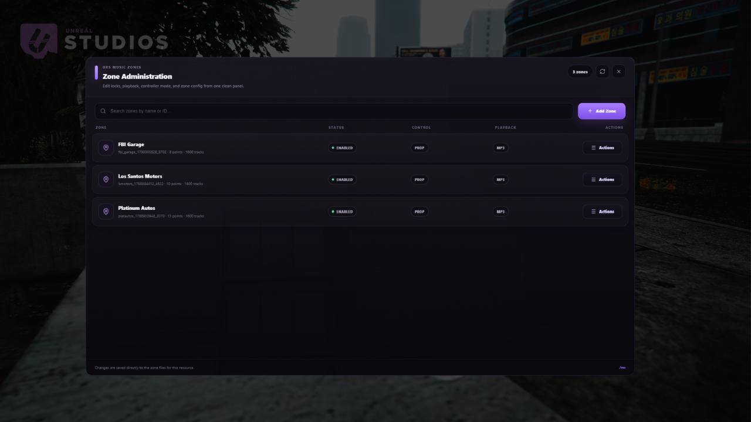The height and width of the screenshot is (422, 751).
Task: Click the lsmotors ID details text
Action: click(x=161, y=184)
